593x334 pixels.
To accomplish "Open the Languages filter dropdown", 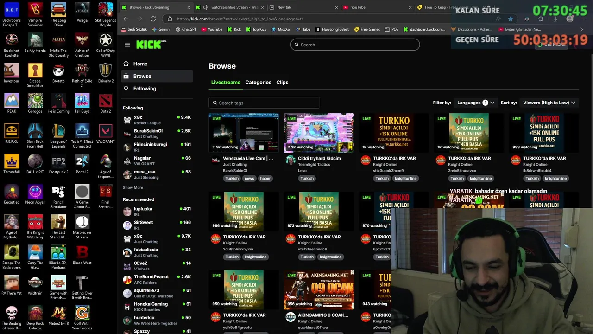I will pos(475,103).
